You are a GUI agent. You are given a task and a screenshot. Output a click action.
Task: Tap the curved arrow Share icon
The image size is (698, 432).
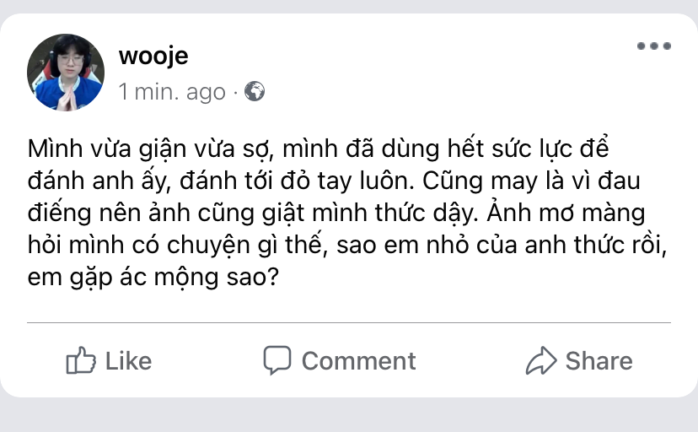pyautogui.click(x=541, y=359)
